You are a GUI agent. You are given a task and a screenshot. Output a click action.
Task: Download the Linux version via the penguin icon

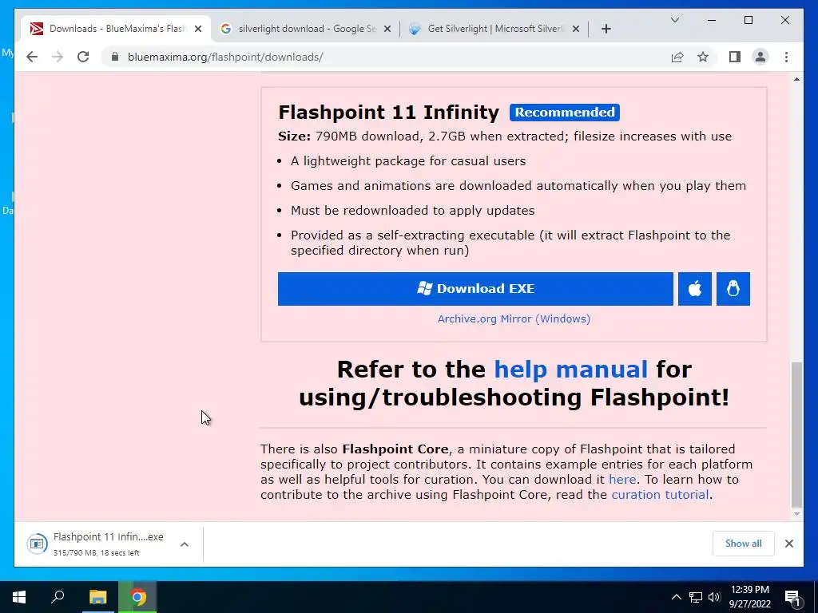coord(733,289)
